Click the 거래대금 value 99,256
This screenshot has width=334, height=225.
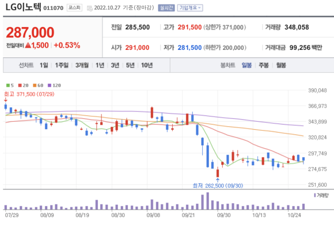300,48
